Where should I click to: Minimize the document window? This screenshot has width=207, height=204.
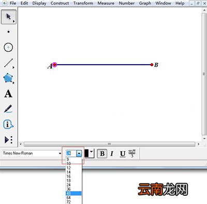[x=191, y=3]
